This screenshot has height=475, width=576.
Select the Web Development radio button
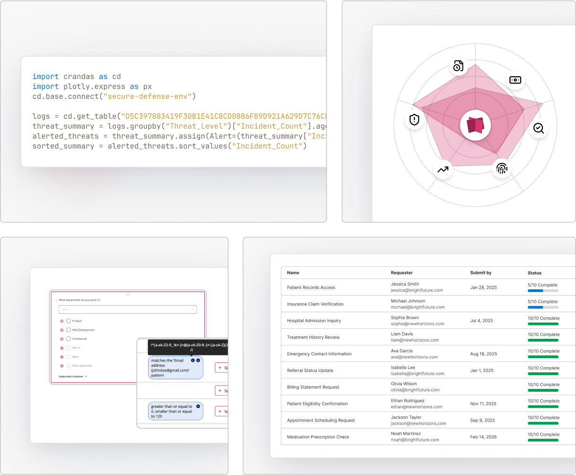point(69,330)
